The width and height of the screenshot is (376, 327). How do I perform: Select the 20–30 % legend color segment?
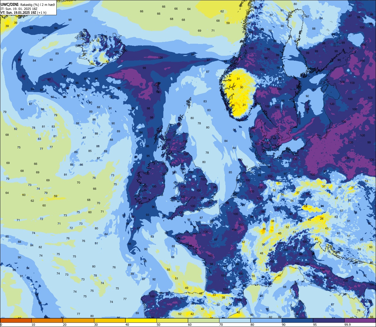point(78,320)
